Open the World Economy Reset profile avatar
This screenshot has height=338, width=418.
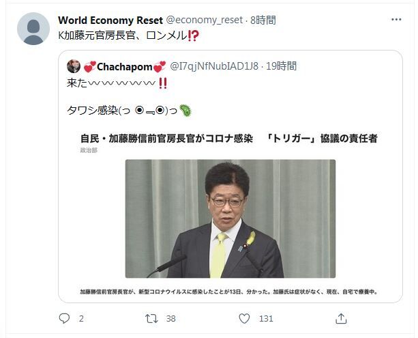point(33,29)
